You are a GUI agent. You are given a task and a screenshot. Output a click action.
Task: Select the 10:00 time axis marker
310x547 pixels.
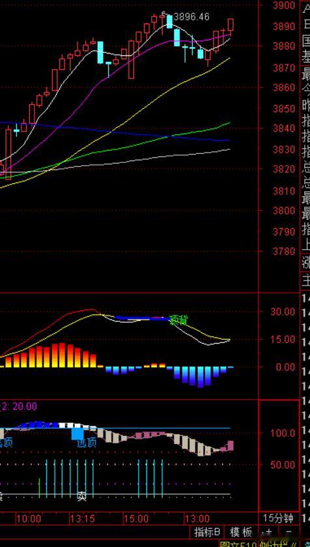pos(29,519)
